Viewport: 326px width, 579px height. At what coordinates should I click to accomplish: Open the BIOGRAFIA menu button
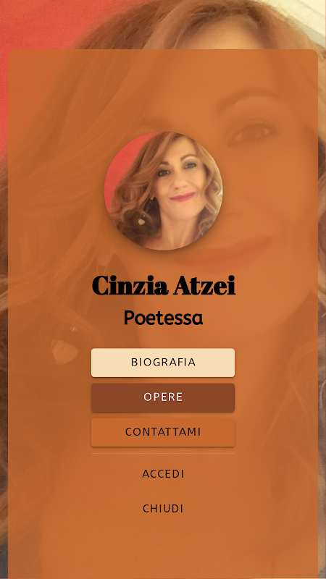click(x=163, y=363)
